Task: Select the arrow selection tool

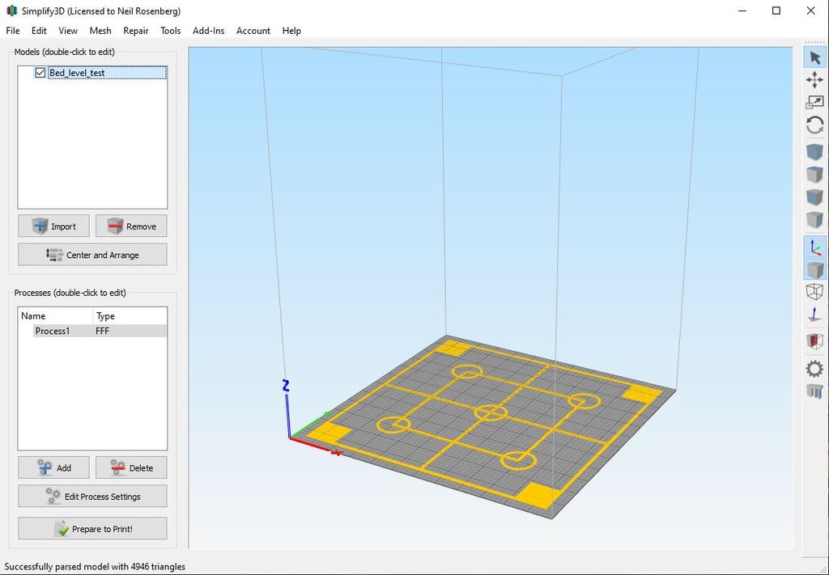Action: pyautogui.click(x=814, y=57)
